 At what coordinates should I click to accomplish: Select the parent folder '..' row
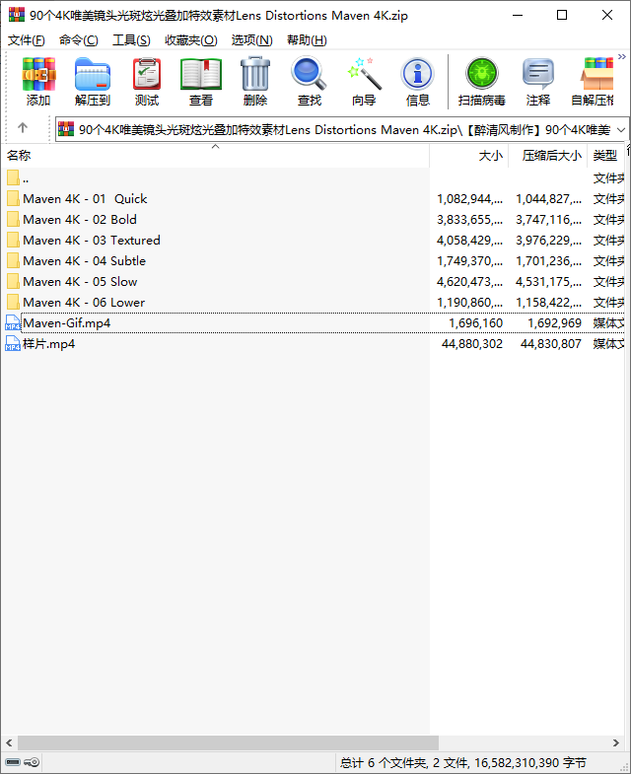pos(314,178)
